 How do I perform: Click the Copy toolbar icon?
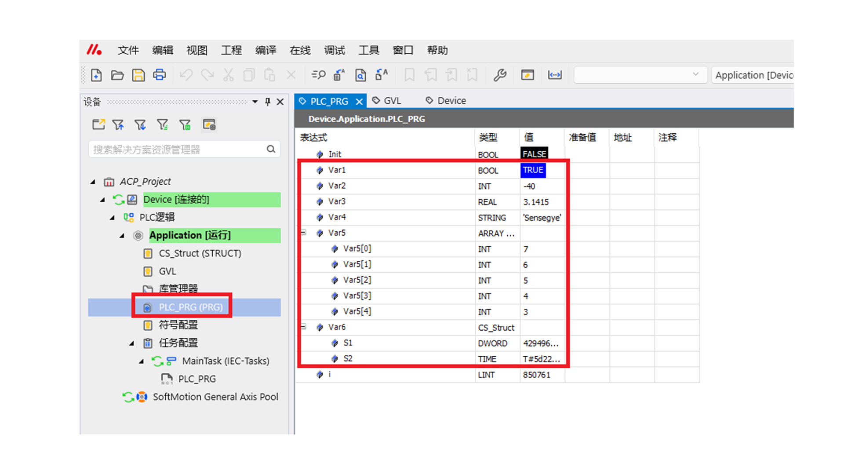pos(249,75)
